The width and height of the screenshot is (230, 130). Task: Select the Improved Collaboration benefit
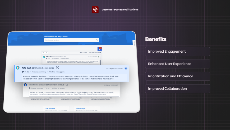pyautogui.click(x=177, y=89)
